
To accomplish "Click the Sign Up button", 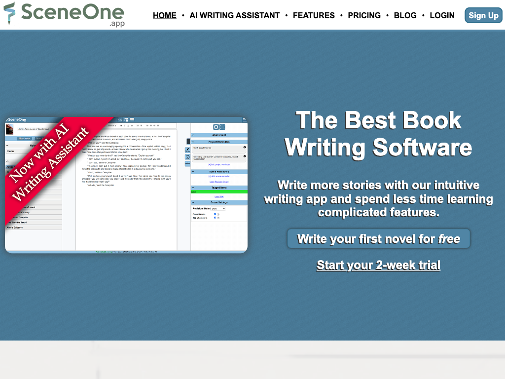I will 483,15.
